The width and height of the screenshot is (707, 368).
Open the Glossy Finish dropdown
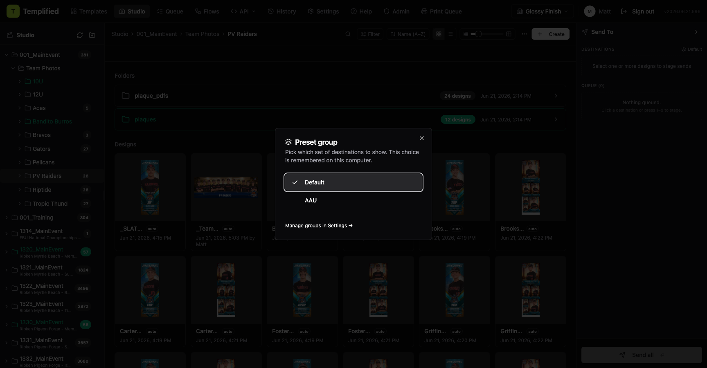pos(542,11)
